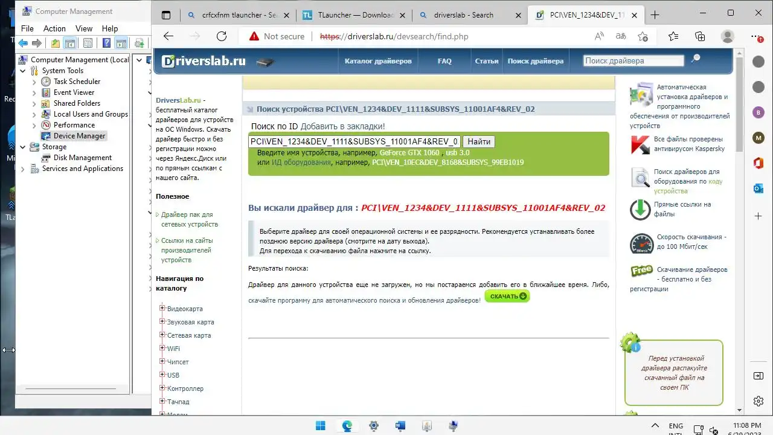The image size is (773, 435).
Task: Close the crfcxfnm tlauncher tab
Action: pos(287,15)
